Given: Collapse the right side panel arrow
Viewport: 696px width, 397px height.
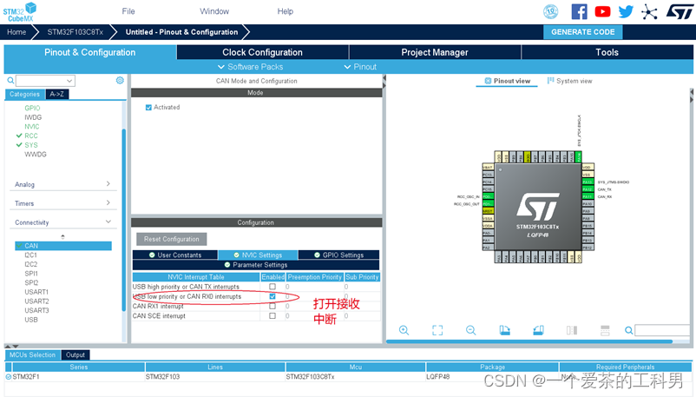Looking at the screenshot, I should 691,92.
